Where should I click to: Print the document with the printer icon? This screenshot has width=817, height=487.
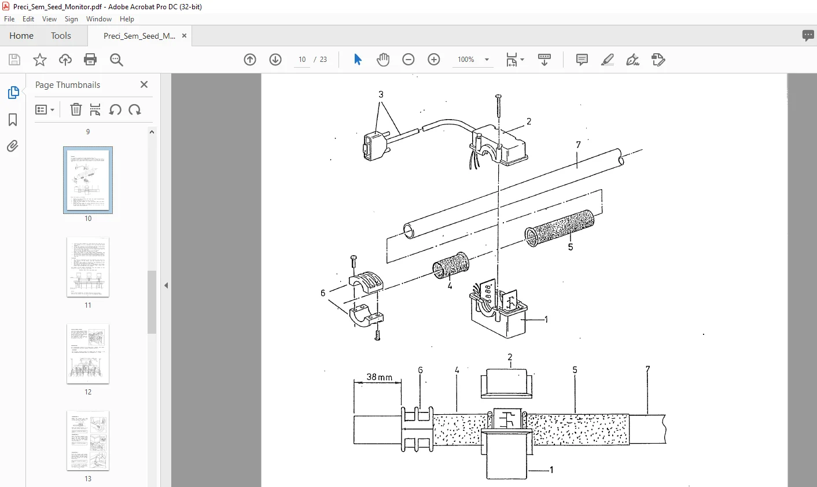click(x=90, y=60)
